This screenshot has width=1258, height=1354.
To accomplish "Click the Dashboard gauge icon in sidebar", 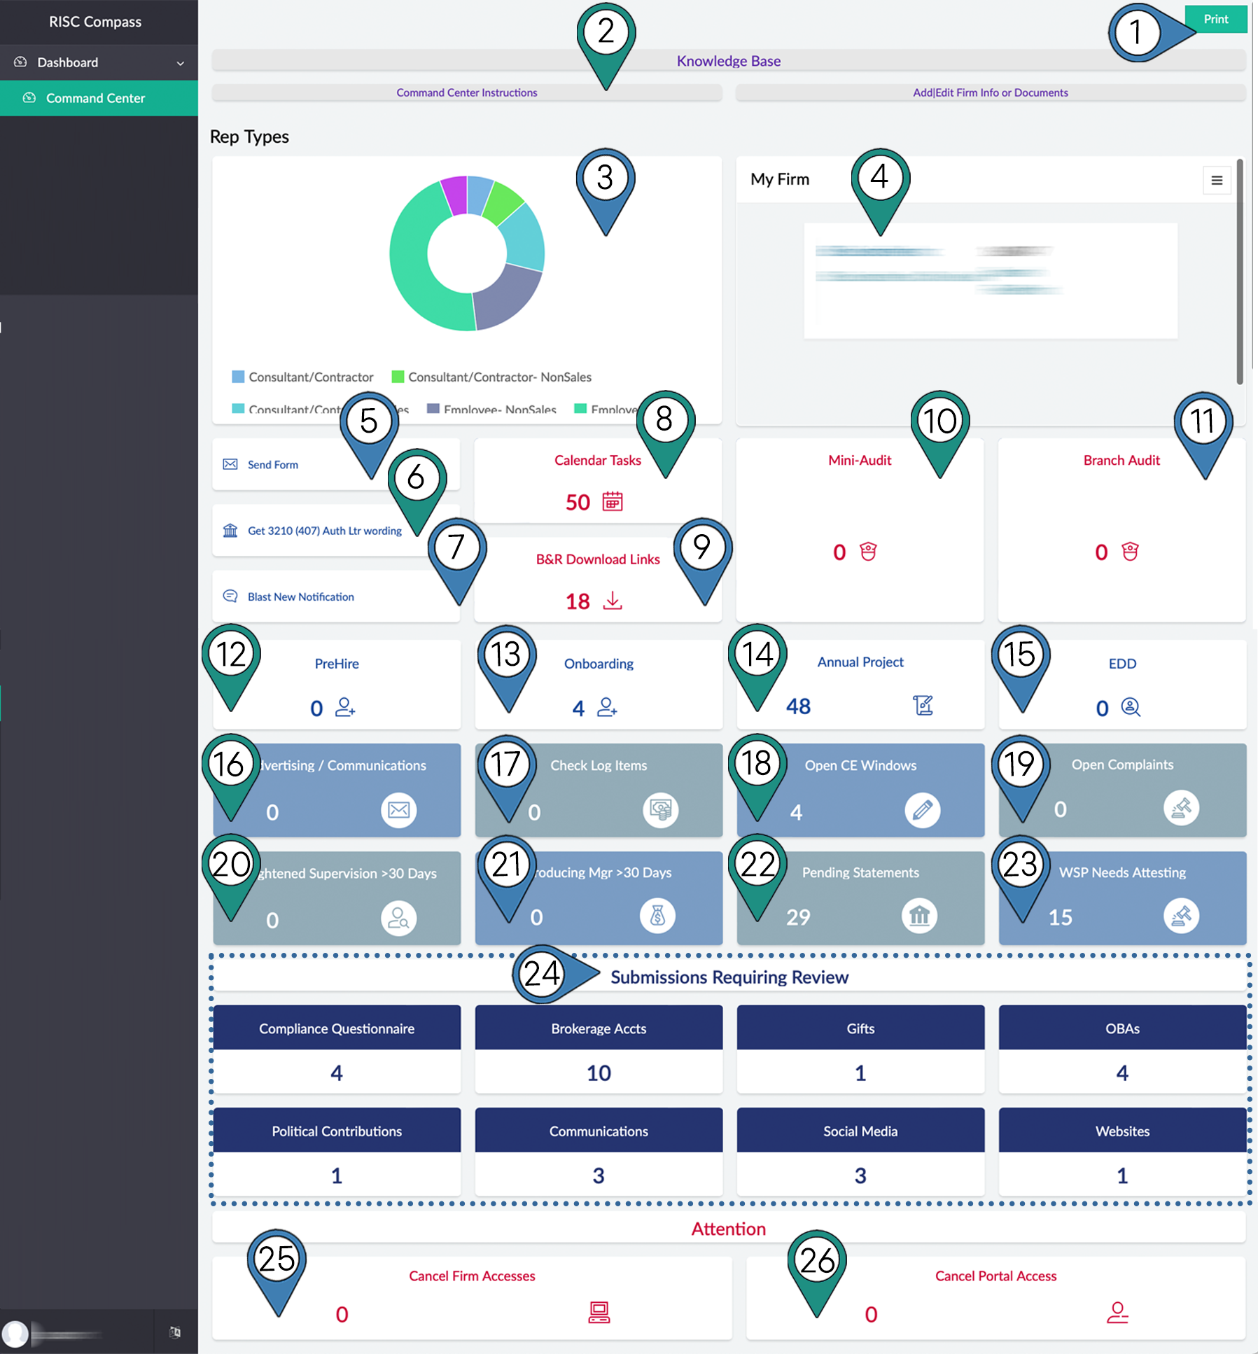I will [x=20, y=62].
